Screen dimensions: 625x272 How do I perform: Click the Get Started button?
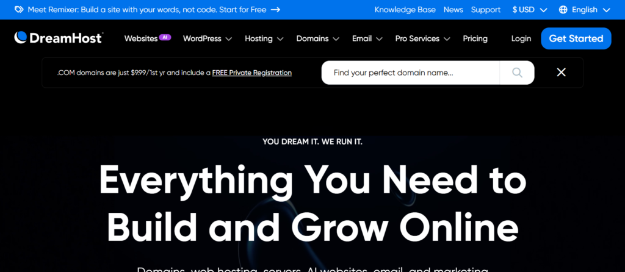pos(576,38)
